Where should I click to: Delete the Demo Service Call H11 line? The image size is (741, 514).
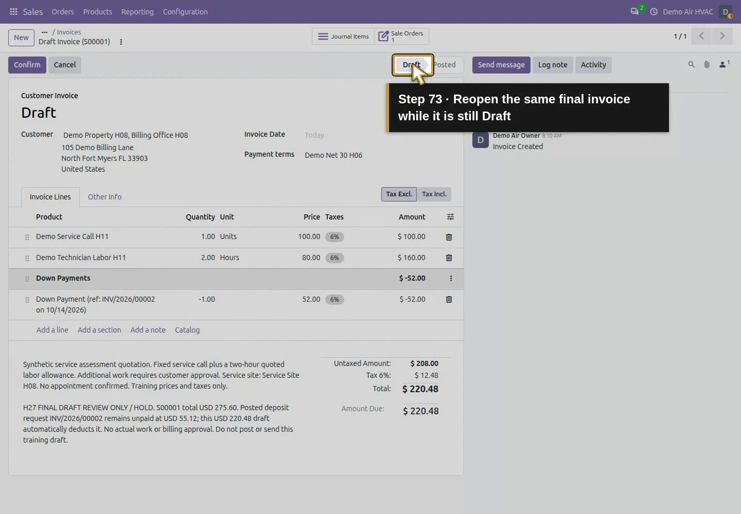[449, 237]
